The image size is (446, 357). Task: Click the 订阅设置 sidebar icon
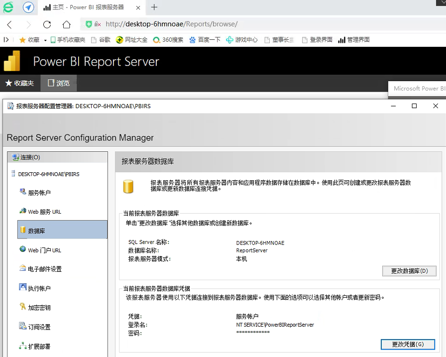pyautogui.click(x=23, y=326)
